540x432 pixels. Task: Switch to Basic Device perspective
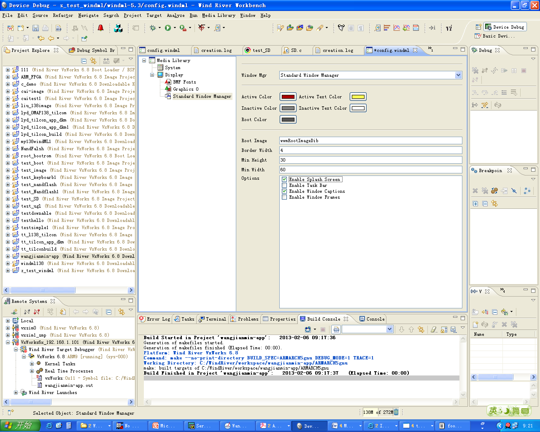[x=494, y=36]
